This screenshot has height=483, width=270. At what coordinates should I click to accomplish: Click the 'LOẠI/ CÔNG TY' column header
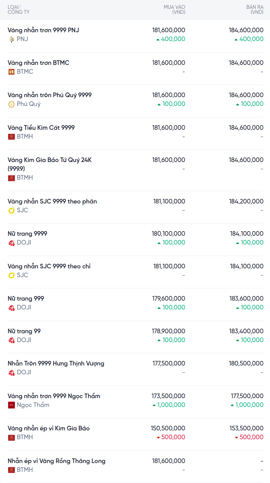tap(18, 10)
